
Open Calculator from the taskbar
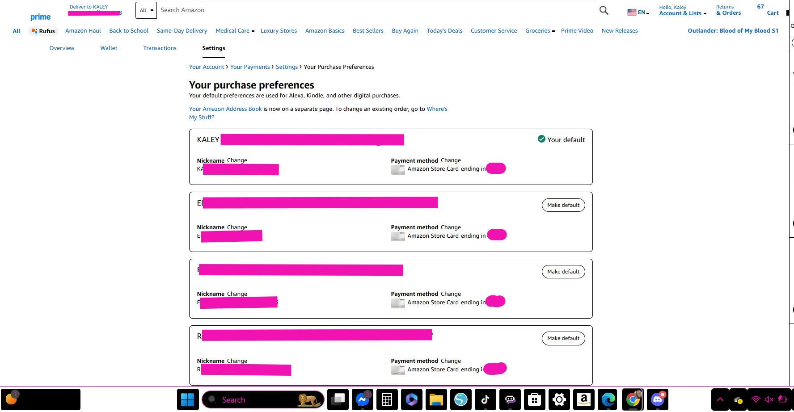[x=387, y=399]
